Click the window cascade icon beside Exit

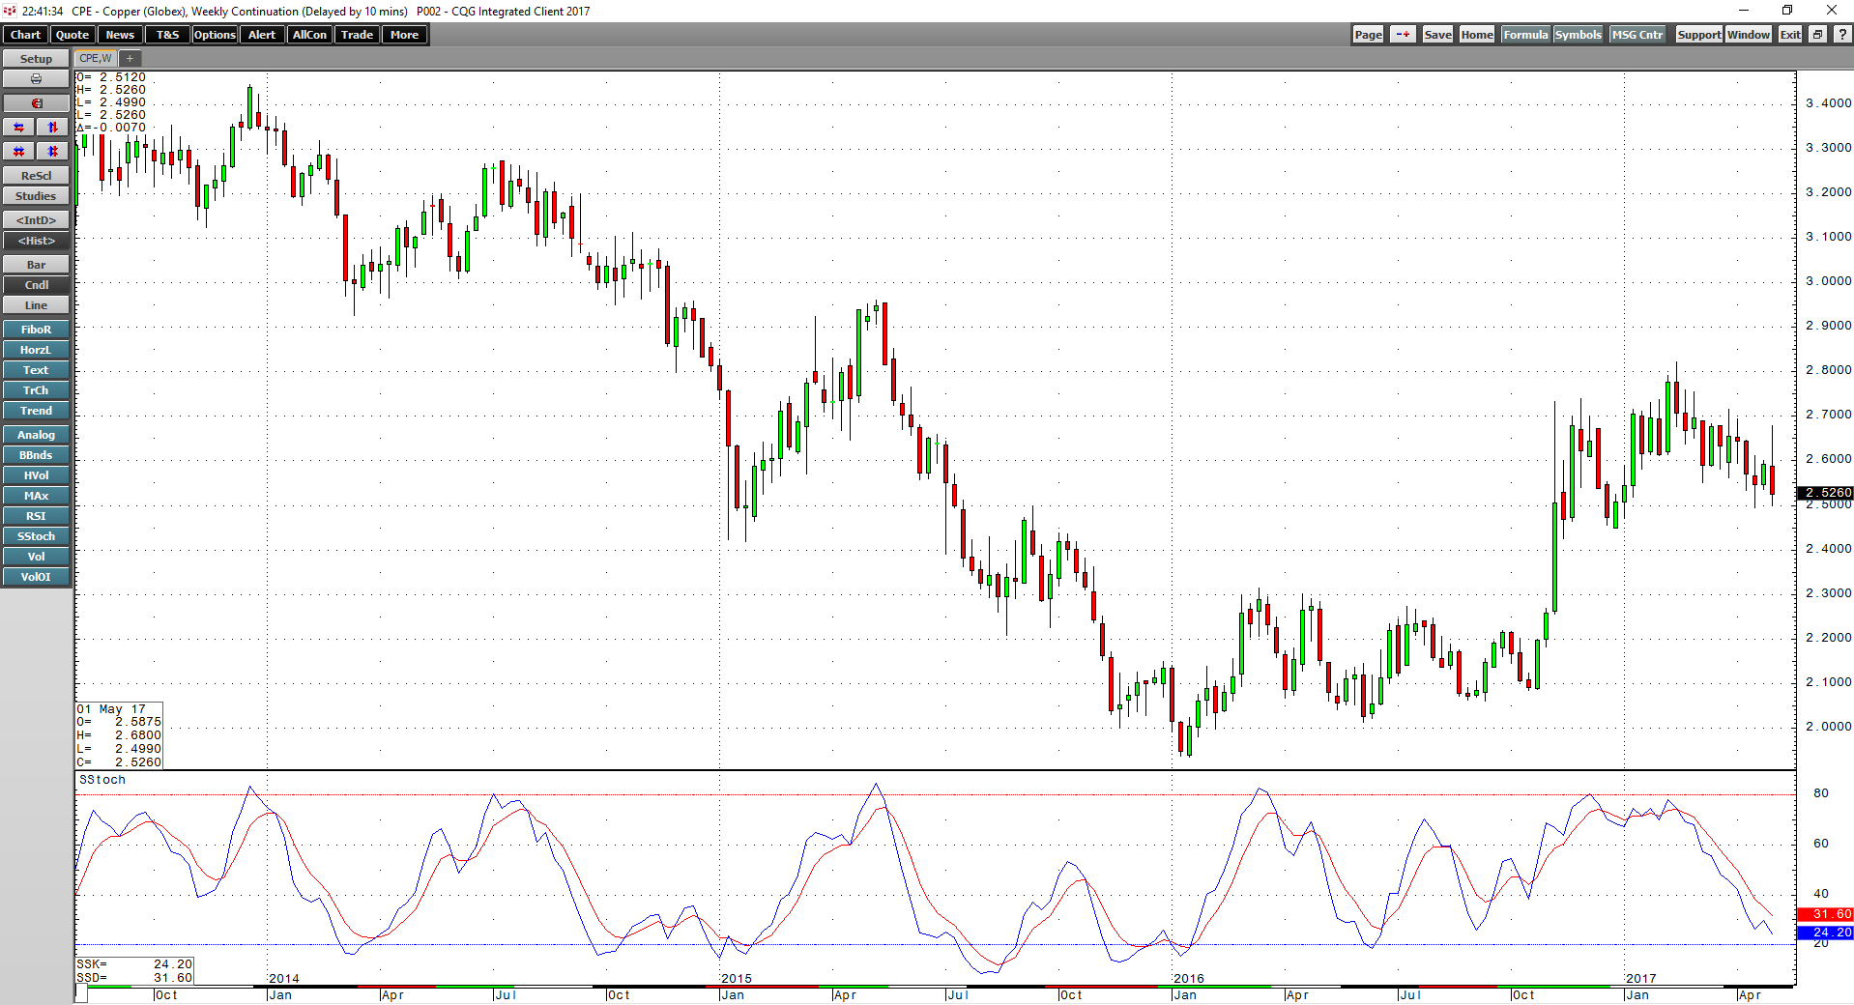pyautogui.click(x=1817, y=35)
